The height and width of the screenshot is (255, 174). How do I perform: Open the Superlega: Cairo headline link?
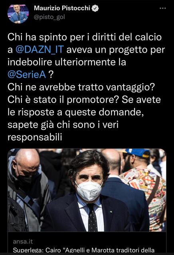click(83, 251)
